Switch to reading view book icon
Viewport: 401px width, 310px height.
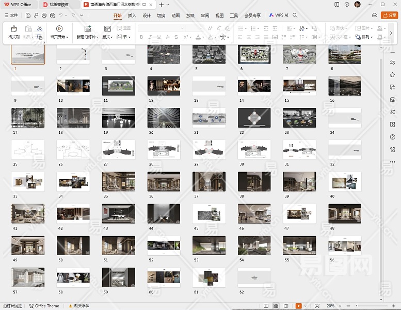(287, 306)
